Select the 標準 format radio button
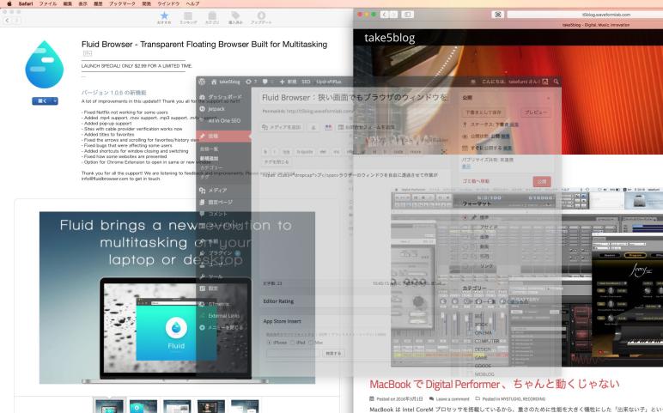Screen dimensions: 663x413 [465, 217]
